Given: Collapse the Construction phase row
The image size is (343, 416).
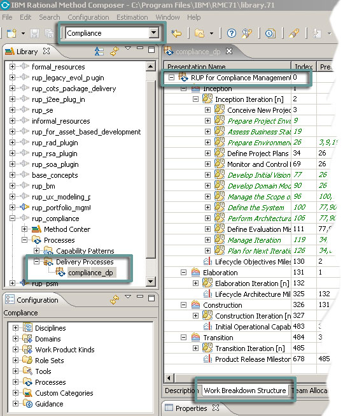Looking at the screenshot, I should (x=183, y=305).
